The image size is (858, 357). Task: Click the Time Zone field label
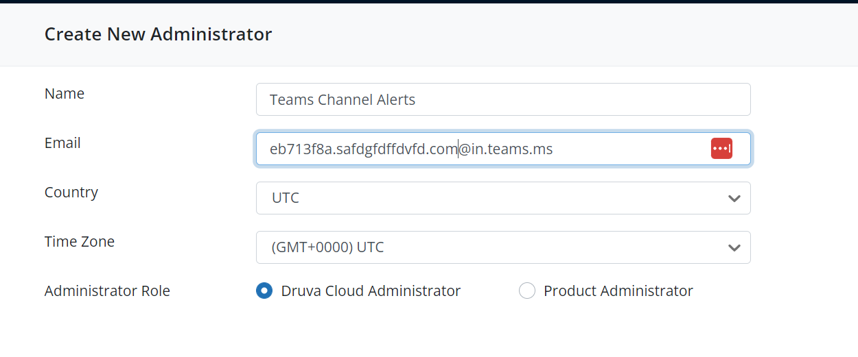[x=80, y=242]
